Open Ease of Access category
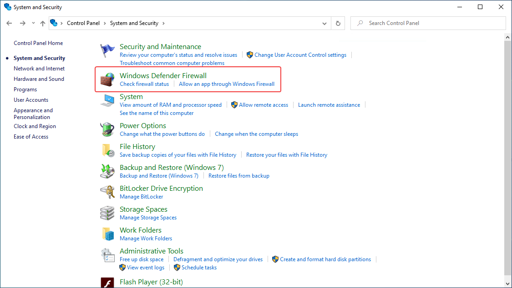 click(x=31, y=137)
